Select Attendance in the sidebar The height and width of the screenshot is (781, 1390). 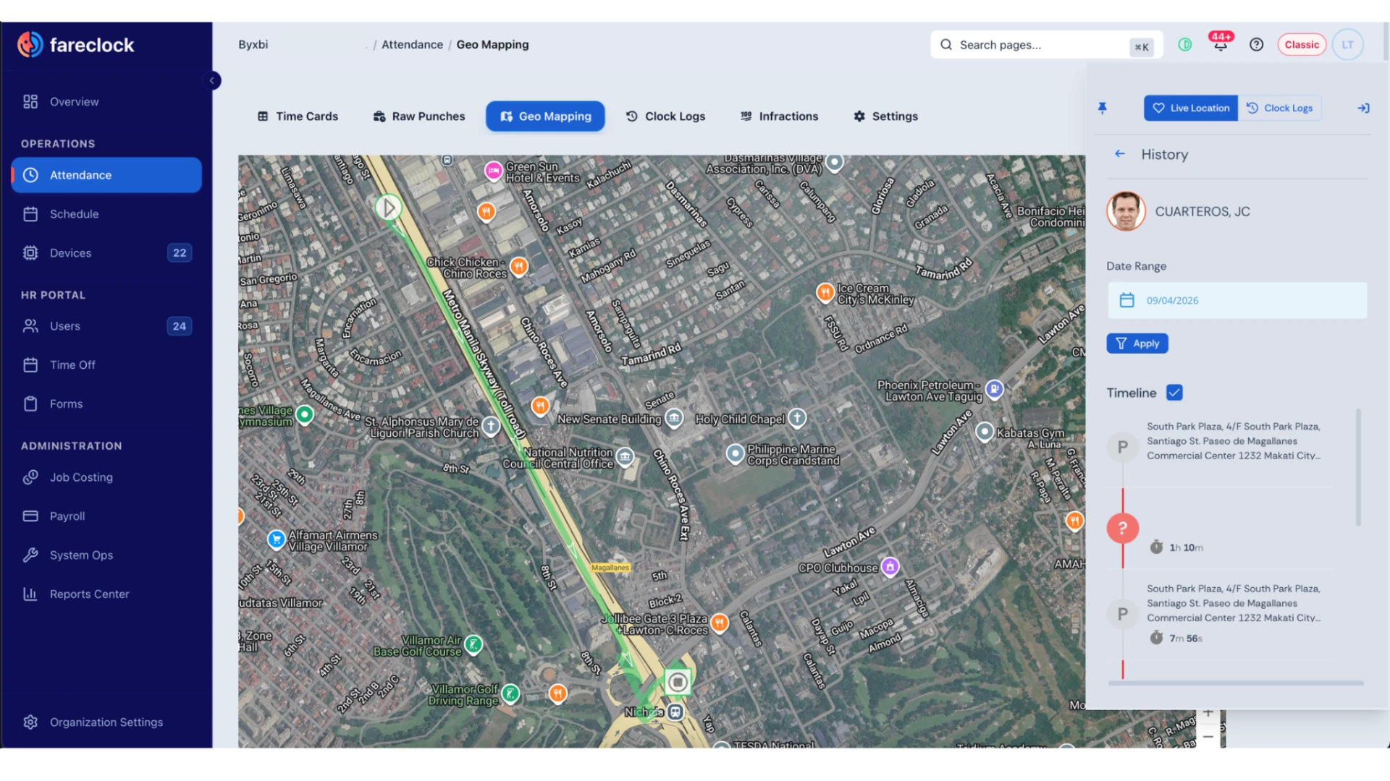point(106,175)
